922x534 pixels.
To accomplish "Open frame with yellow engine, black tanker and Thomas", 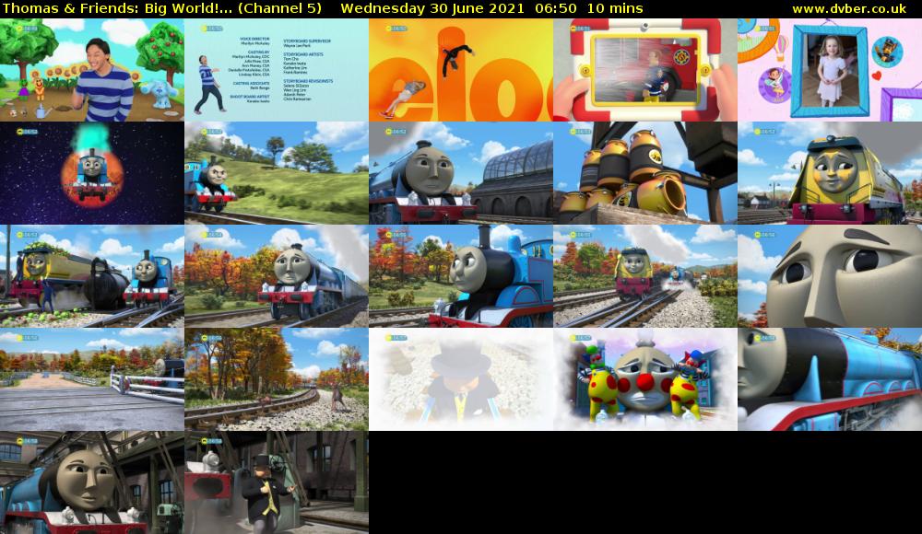I will [91, 276].
